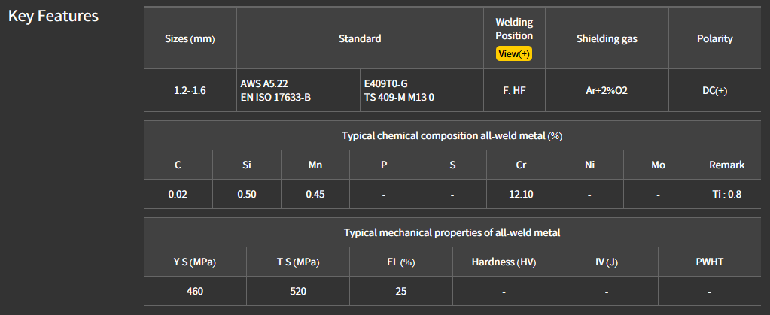Click the yellow View(+) button
The image size is (770, 315).
click(x=514, y=54)
